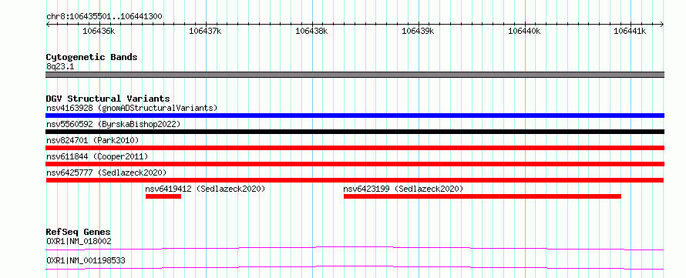Click the RefSeq Genes track title

79,232
